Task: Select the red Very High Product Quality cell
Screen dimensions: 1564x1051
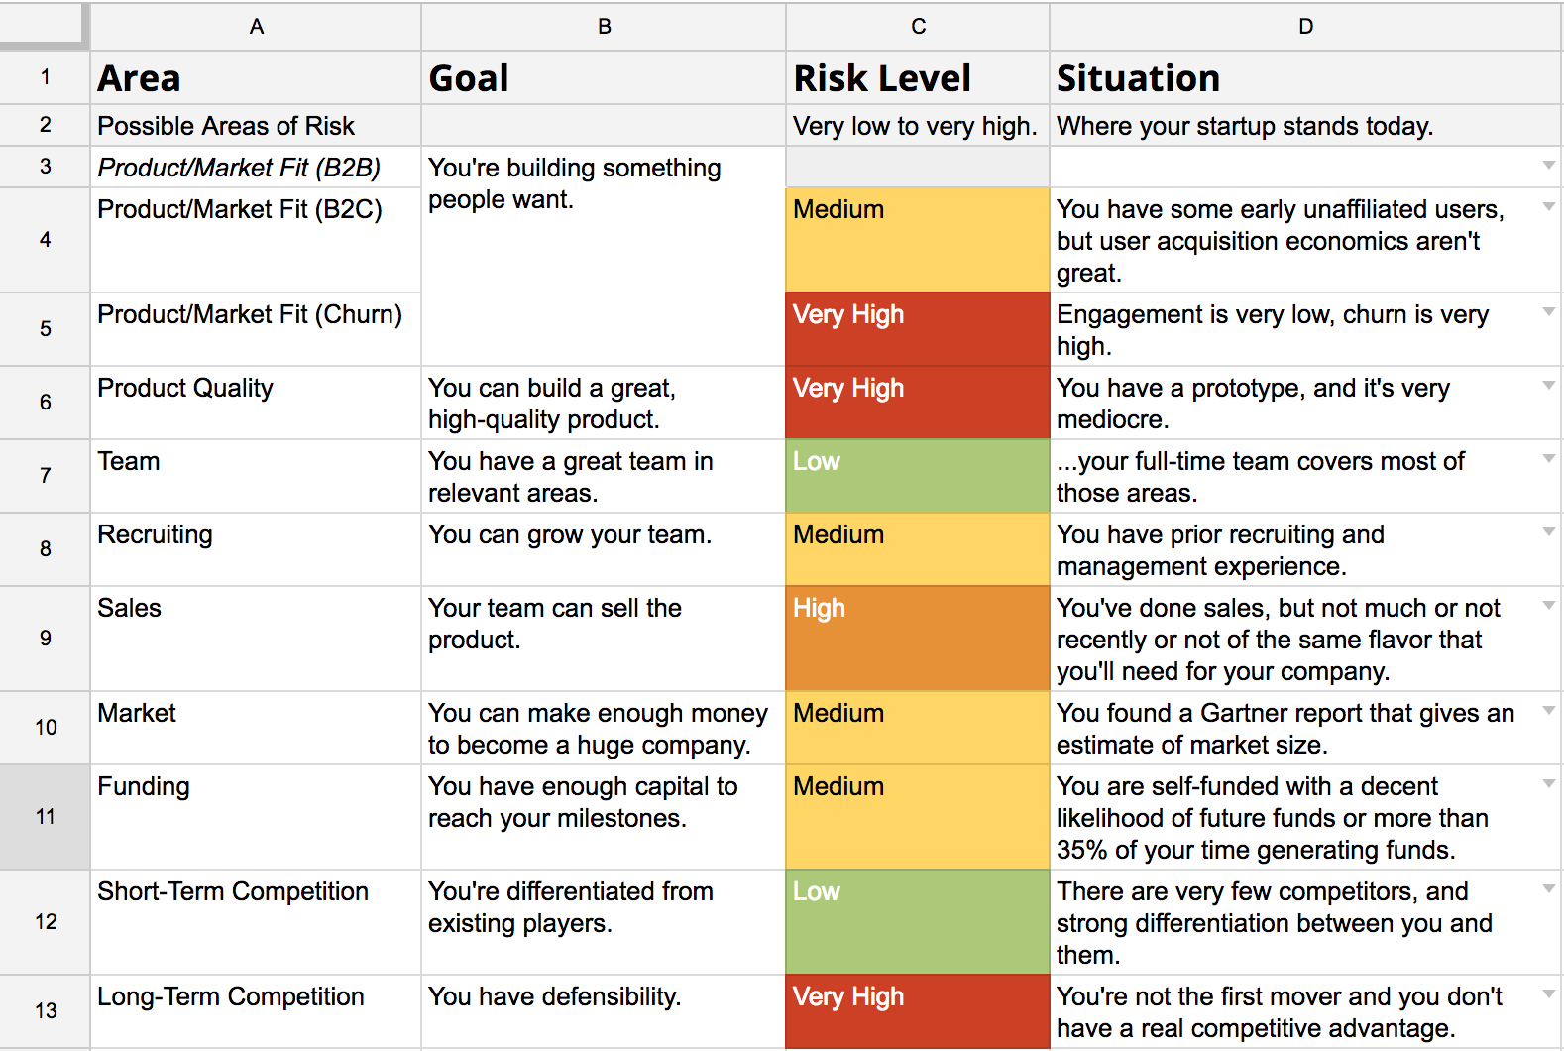Action: click(917, 403)
